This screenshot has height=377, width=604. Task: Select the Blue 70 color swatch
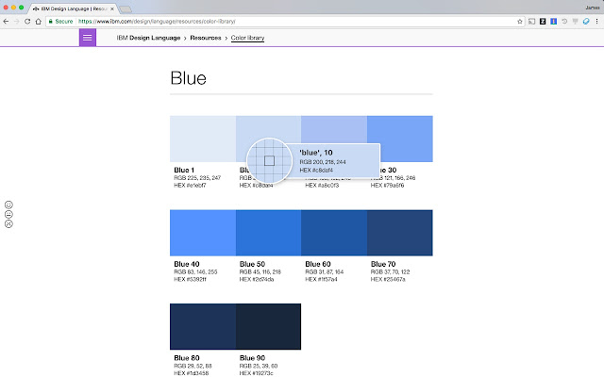(x=400, y=233)
